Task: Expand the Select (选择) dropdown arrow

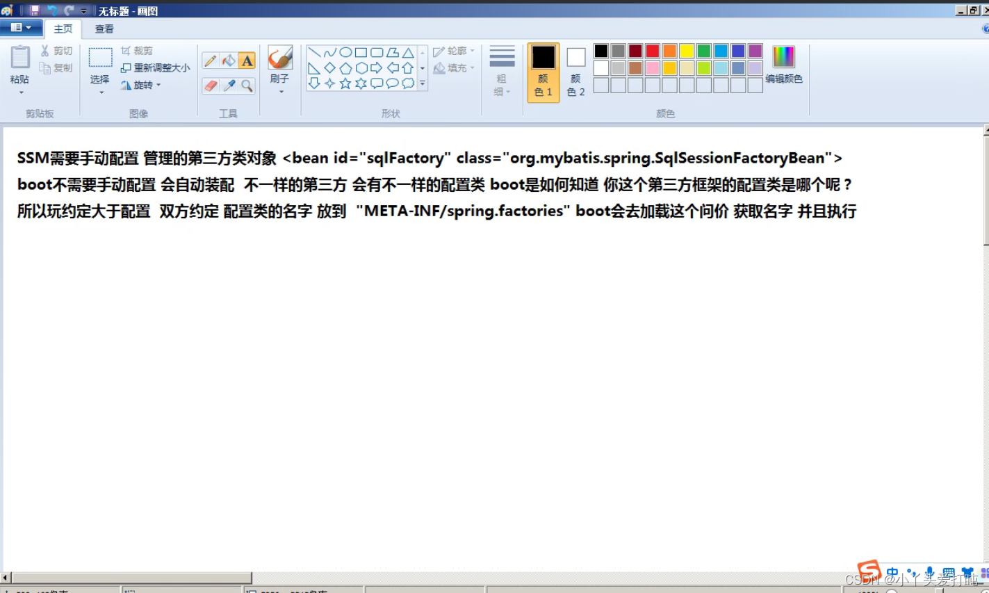Action: [101, 92]
